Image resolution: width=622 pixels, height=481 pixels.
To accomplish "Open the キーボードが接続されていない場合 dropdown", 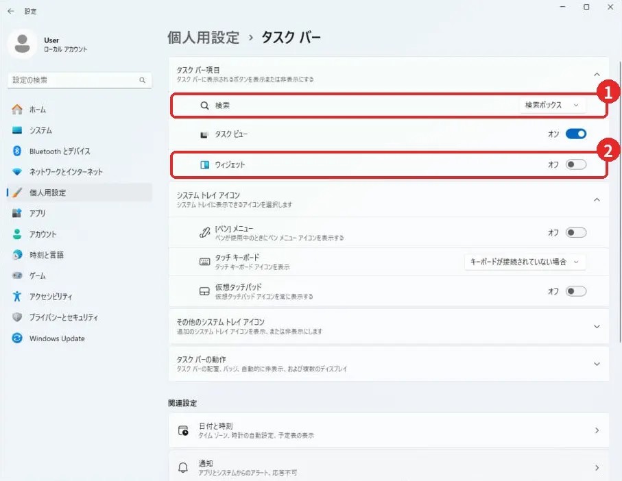I will 525,262.
